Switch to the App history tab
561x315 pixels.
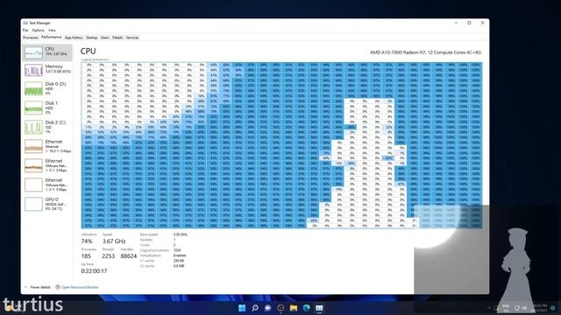tap(74, 38)
